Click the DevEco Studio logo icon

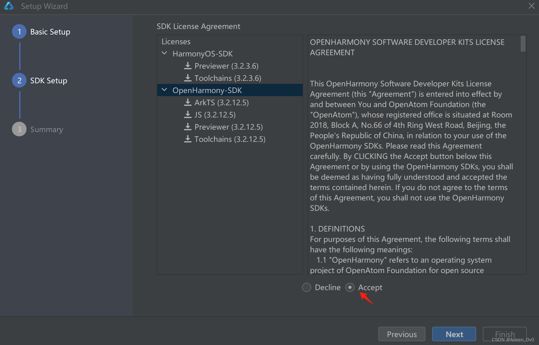(x=9, y=6)
